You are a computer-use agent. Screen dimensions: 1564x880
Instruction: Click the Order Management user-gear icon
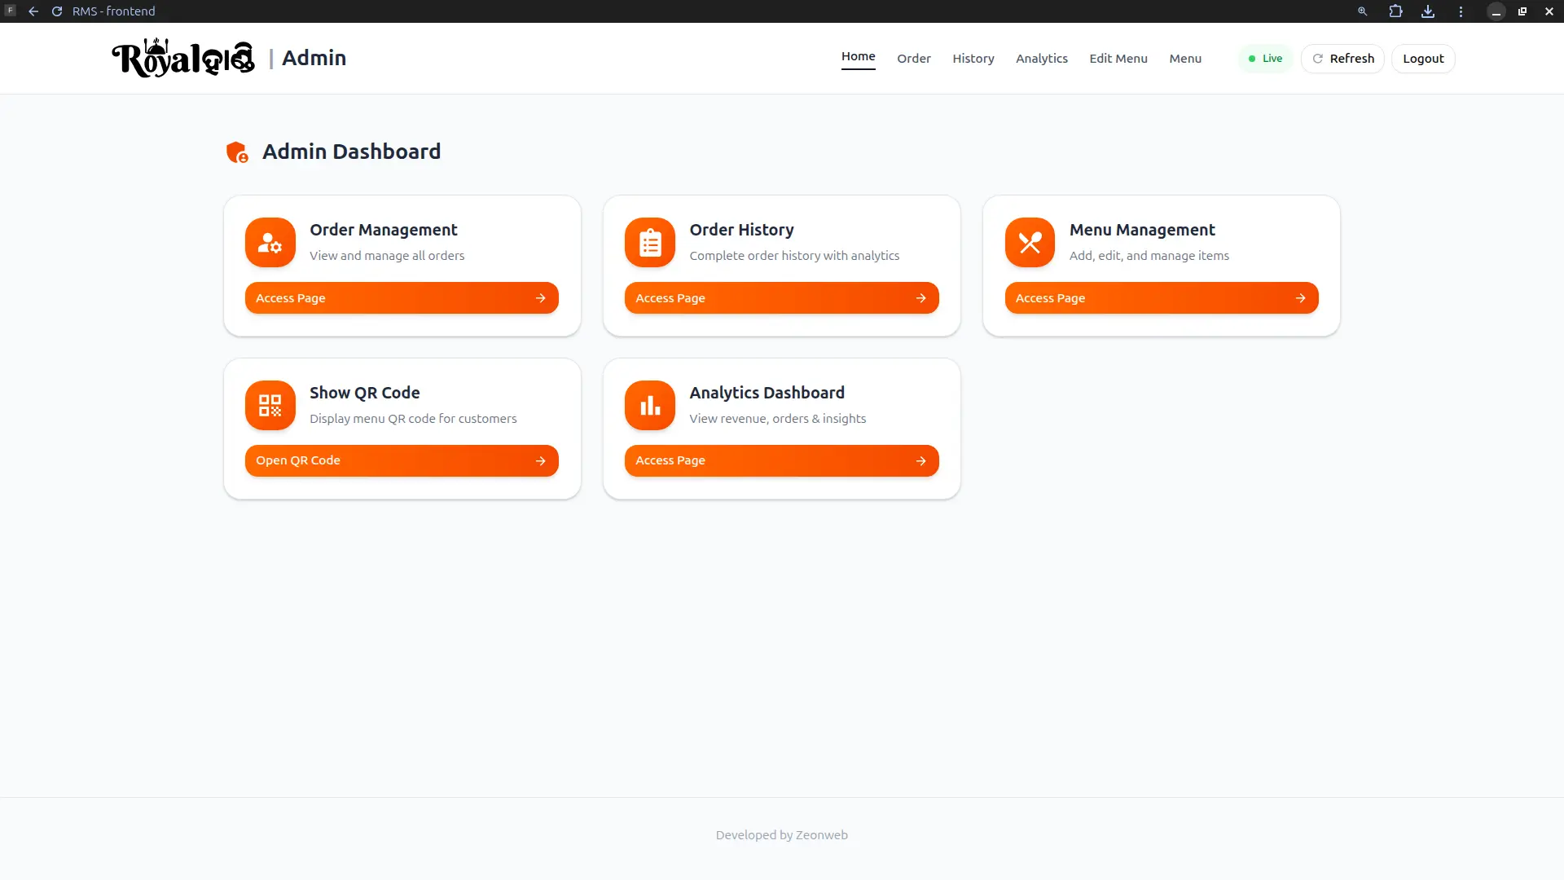(x=270, y=243)
